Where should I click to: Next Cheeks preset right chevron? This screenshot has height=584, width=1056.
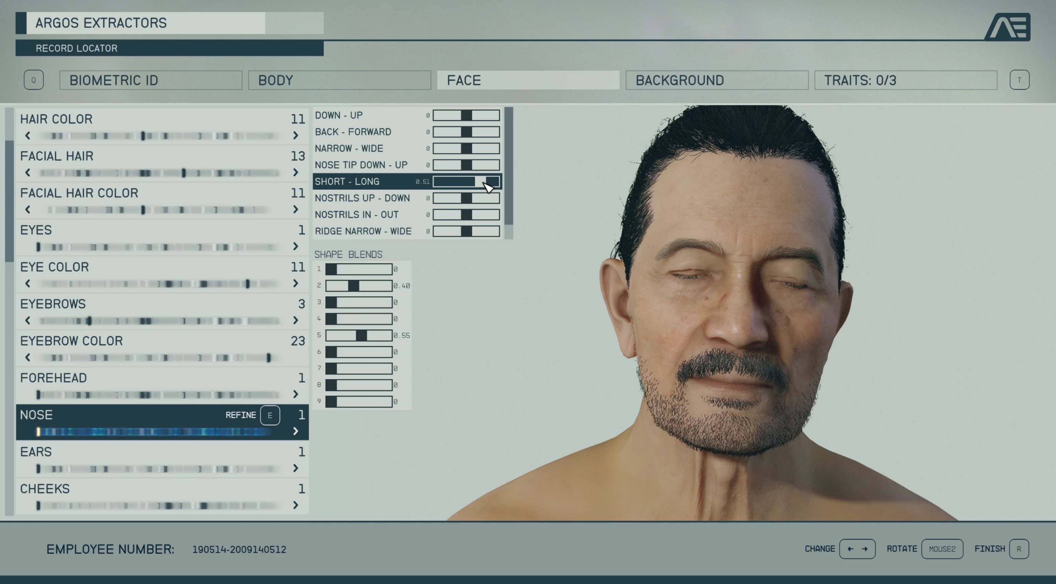pos(296,505)
